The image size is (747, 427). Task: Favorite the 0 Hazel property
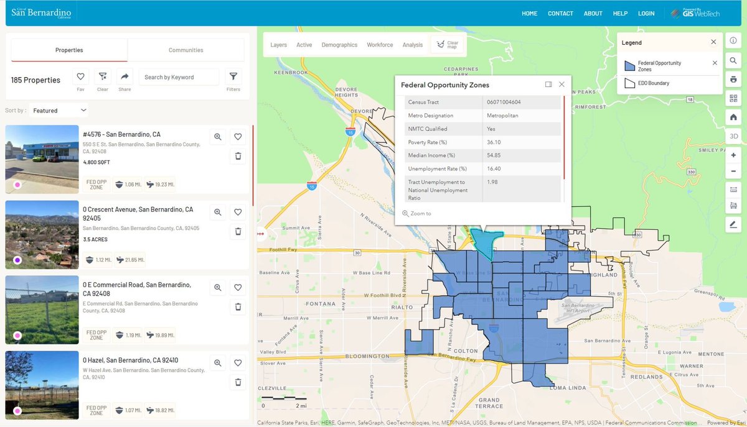point(238,363)
